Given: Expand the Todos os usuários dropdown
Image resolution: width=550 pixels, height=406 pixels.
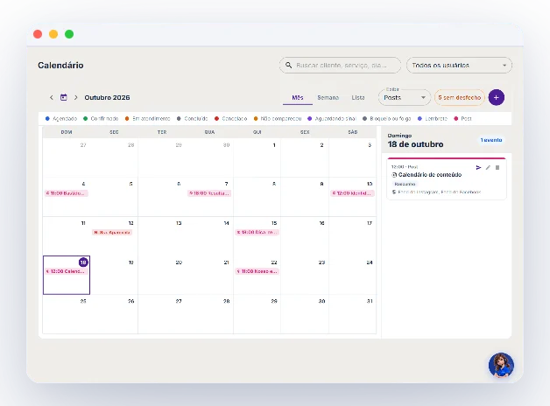Looking at the screenshot, I should point(459,65).
